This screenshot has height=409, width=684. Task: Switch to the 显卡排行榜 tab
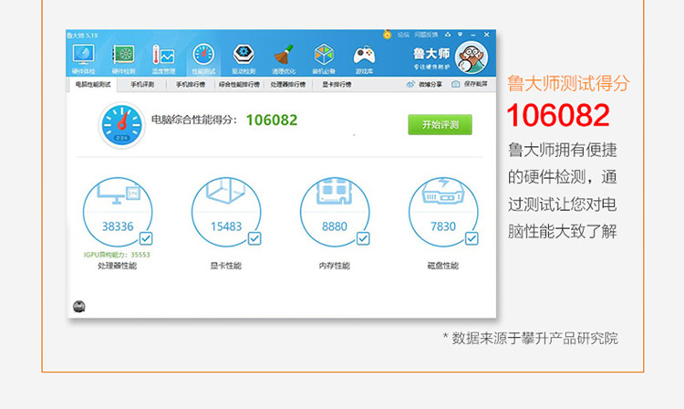[337, 85]
